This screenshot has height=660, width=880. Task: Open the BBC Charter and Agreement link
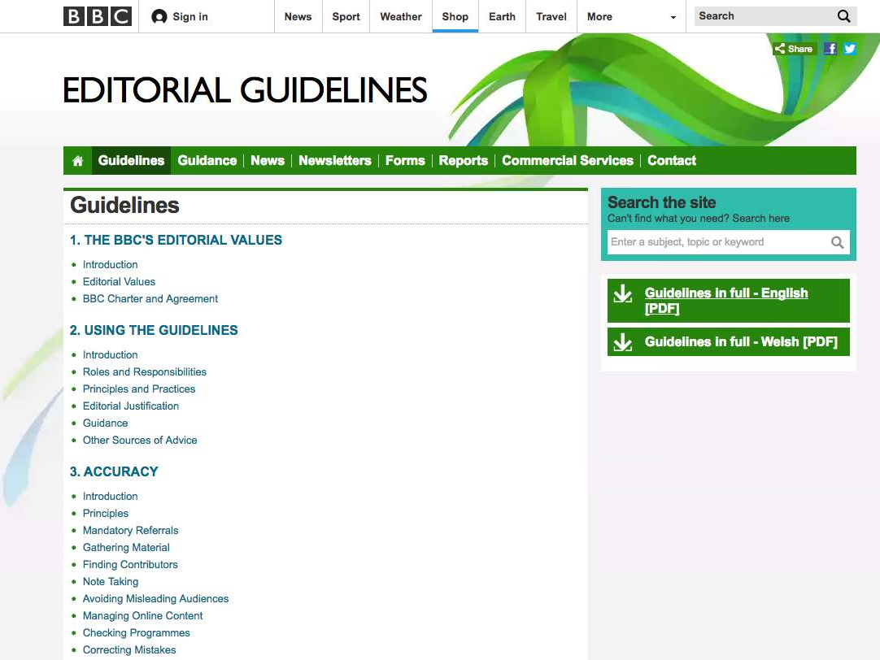(x=150, y=299)
